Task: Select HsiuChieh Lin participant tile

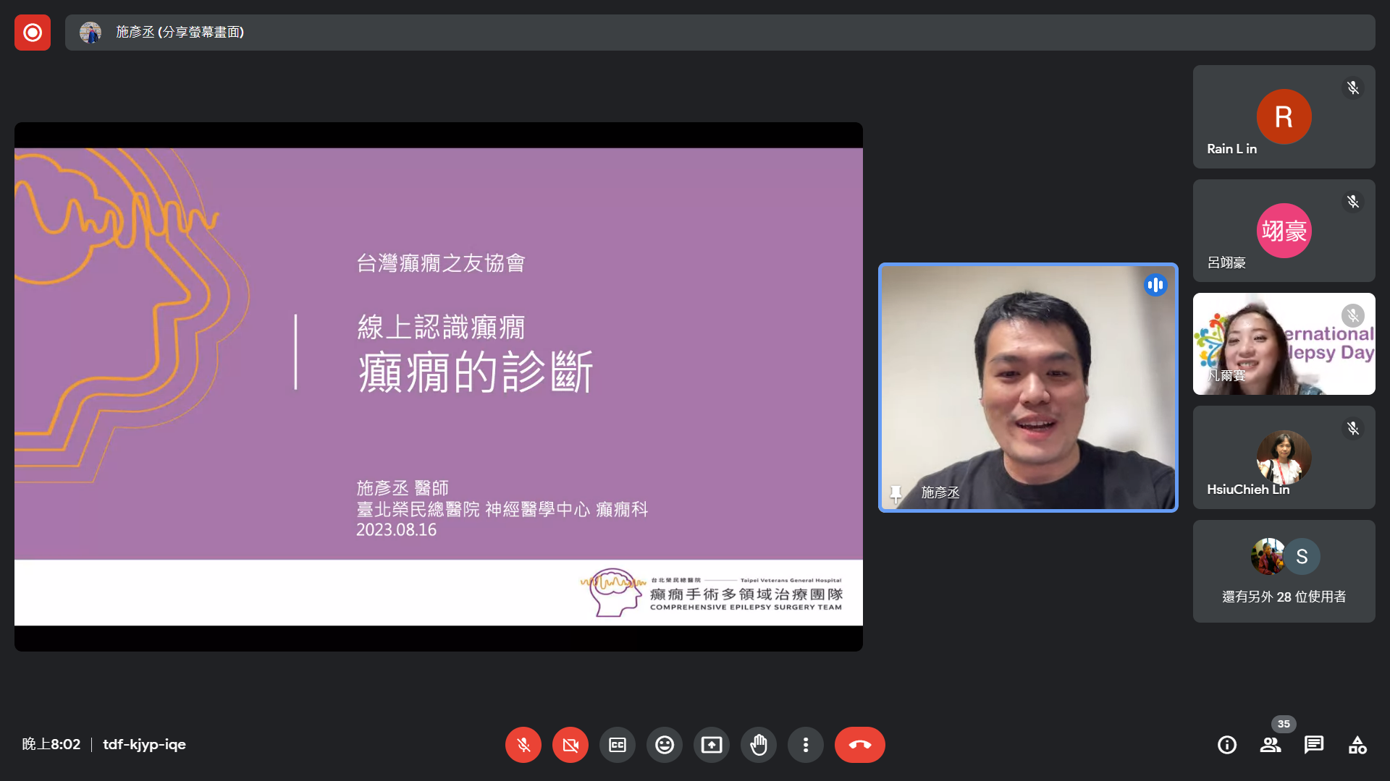Action: 1284,457
